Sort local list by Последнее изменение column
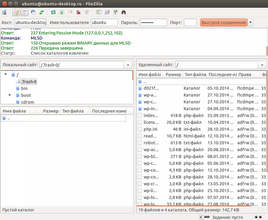The image size is (268, 220). 108,111
